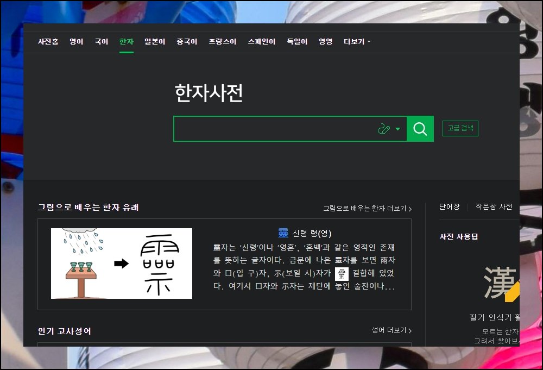Expand the 더보기 more dictionaries dropdown
Viewport: 543px width, 370px height.
coord(357,42)
